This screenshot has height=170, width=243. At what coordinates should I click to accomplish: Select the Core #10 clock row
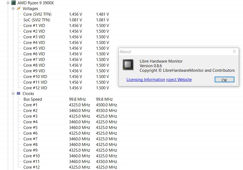coord(70,156)
